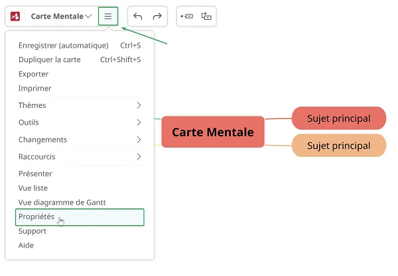Select the central Carte Mentale node

(x=213, y=132)
